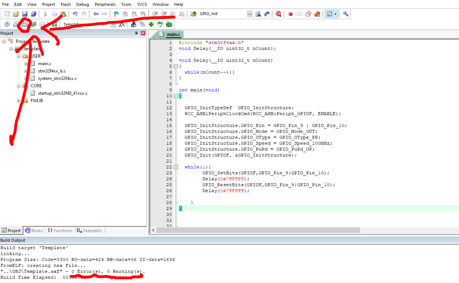Expand the FWLIB folder
The image size is (459, 283).
(19, 101)
